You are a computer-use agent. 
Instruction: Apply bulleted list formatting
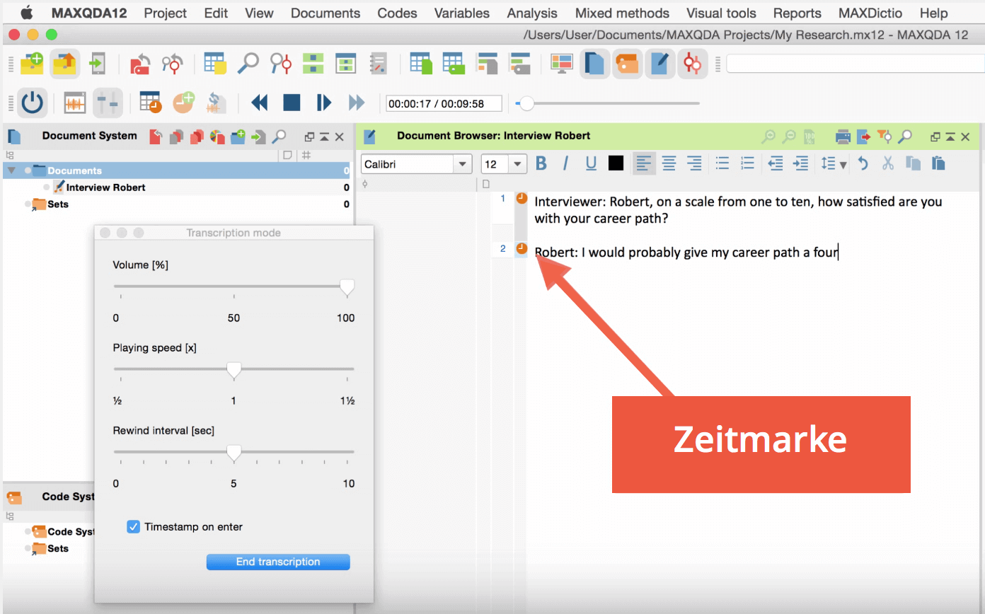click(722, 163)
